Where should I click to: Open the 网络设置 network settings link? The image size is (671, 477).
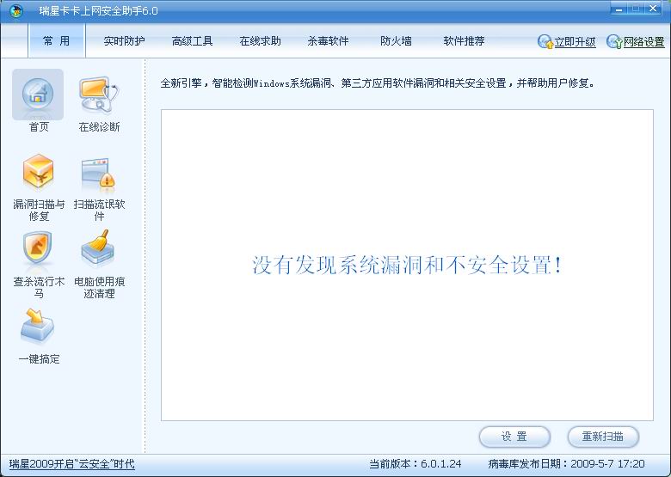click(x=644, y=42)
